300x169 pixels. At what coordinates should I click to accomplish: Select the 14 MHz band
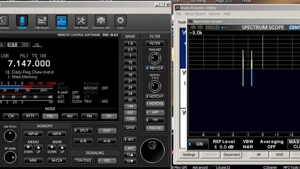[130, 69]
